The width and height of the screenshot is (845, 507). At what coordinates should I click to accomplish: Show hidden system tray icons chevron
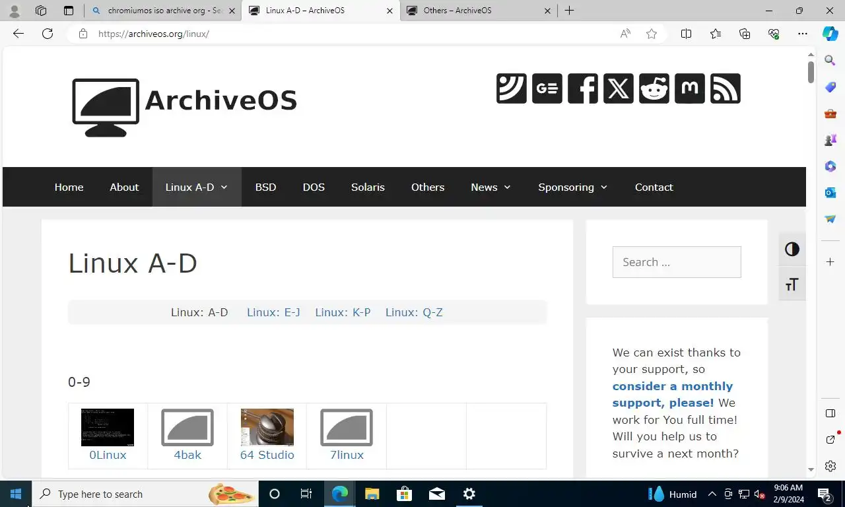712,494
